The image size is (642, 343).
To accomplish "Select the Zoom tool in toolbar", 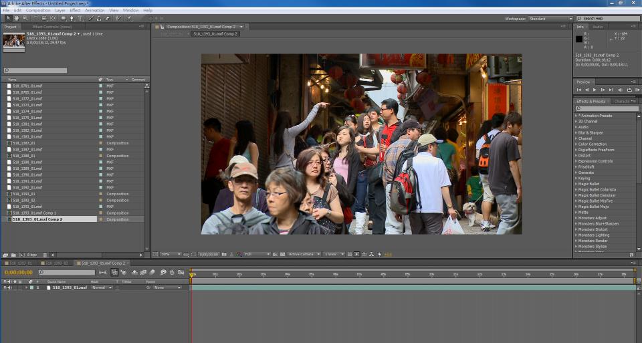I will pos(24,18).
